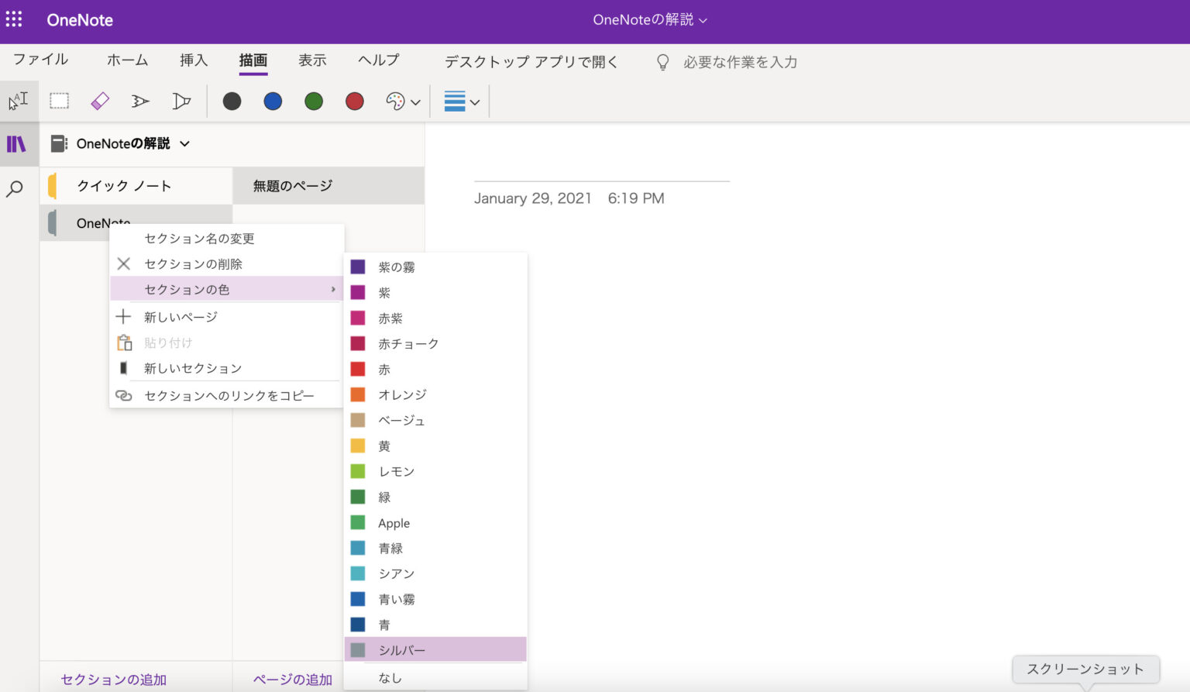Choose セクションの削除 menu item

coord(226,264)
